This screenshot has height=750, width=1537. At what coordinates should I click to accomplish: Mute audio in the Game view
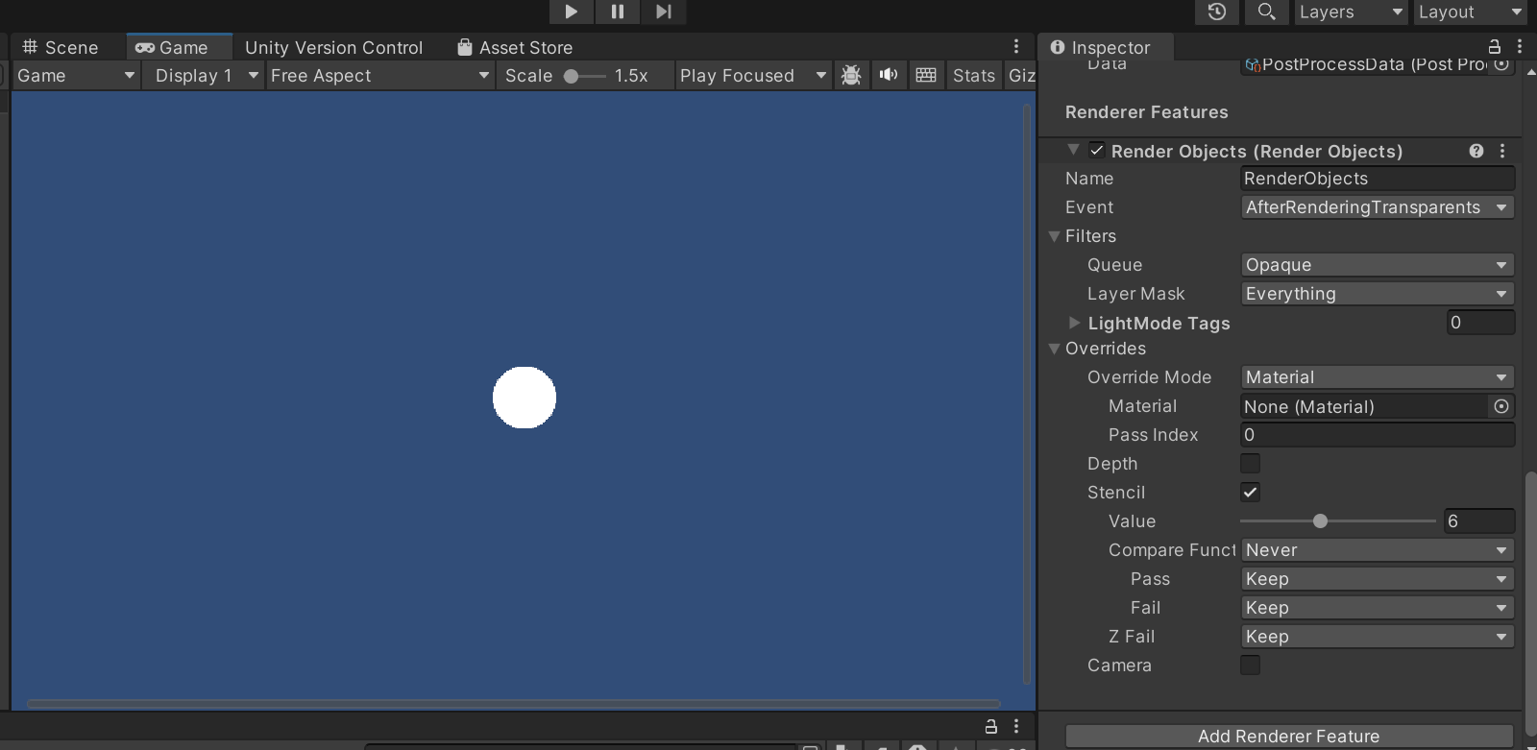tap(889, 75)
